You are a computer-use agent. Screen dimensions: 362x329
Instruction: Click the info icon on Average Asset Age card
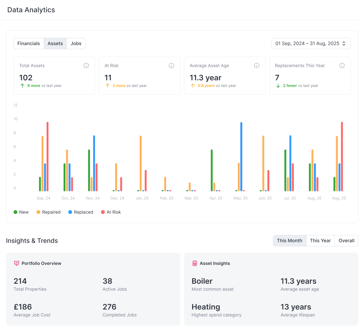tap(257, 65)
